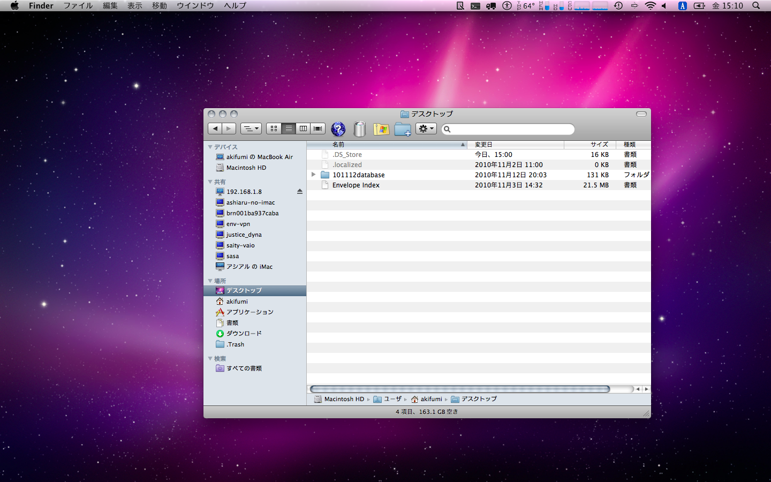This screenshot has width=771, height=482.
Task: Switch to icon view mode
Action: [x=274, y=129]
